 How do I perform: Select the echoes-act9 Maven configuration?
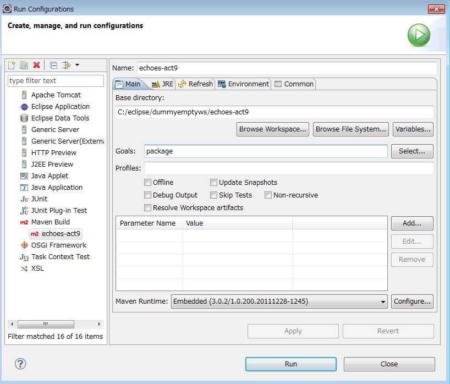coord(56,234)
